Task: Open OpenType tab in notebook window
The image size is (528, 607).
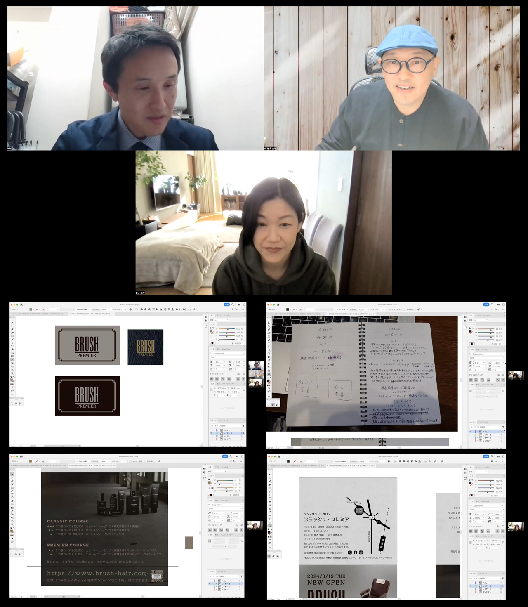Action: coord(486,350)
